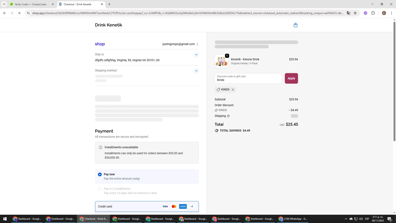The image size is (396, 223).
Task: Go back to the previous page
Action: point(4,13)
